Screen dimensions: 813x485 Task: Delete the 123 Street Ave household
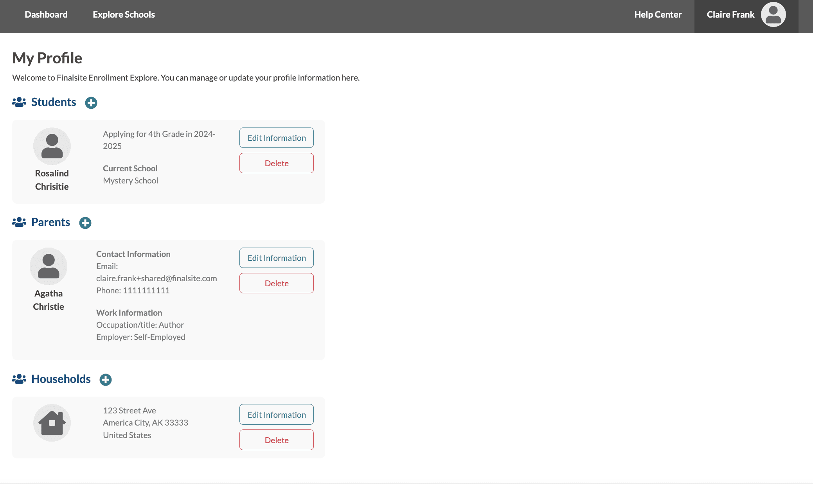click(277, 440)
